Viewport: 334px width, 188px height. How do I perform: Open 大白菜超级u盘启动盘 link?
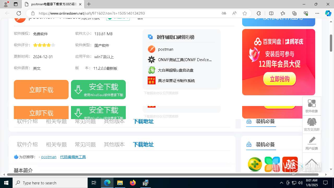pos(176,70)
